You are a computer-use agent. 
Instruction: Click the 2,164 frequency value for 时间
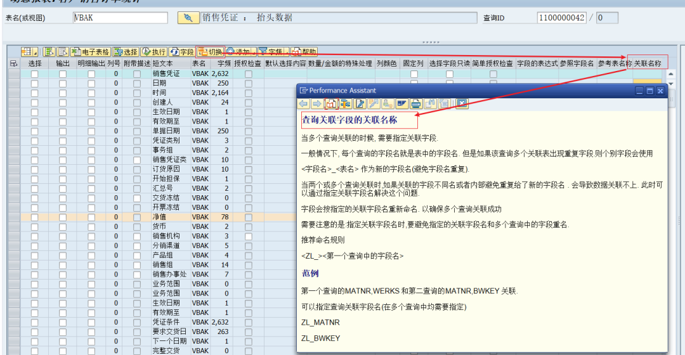pos(221,93)
